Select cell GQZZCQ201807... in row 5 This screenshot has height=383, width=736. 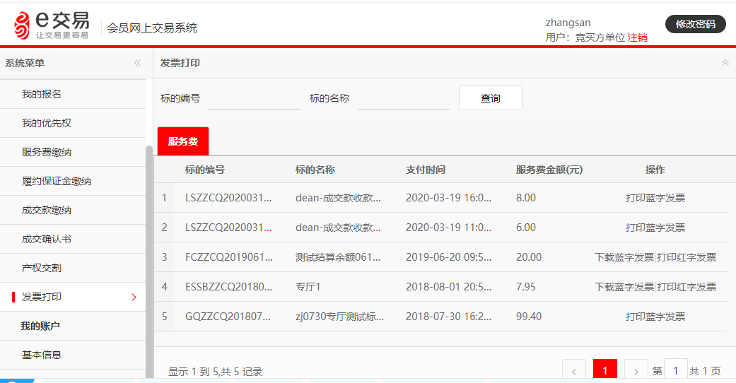click(228, 317)
